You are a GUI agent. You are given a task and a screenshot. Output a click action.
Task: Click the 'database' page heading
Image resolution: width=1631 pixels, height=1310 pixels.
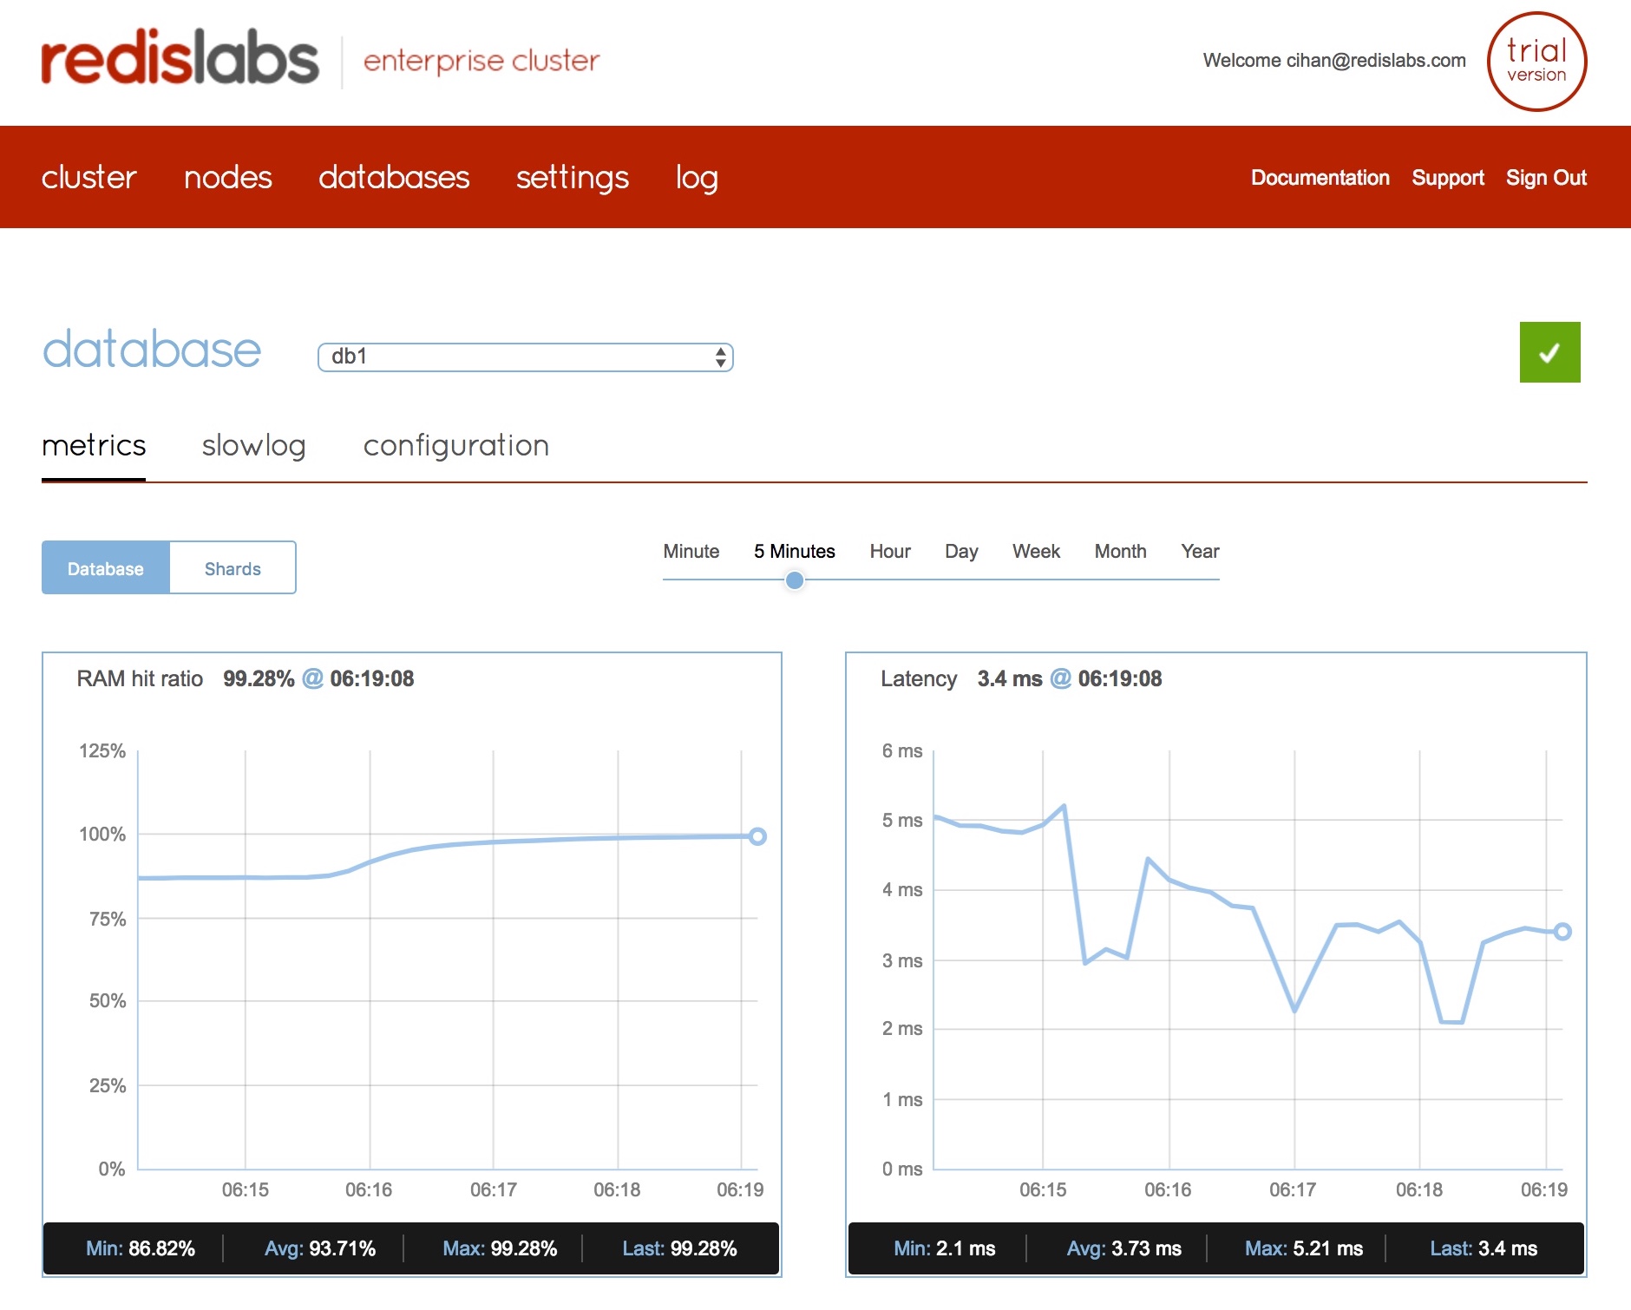(152, 350)
